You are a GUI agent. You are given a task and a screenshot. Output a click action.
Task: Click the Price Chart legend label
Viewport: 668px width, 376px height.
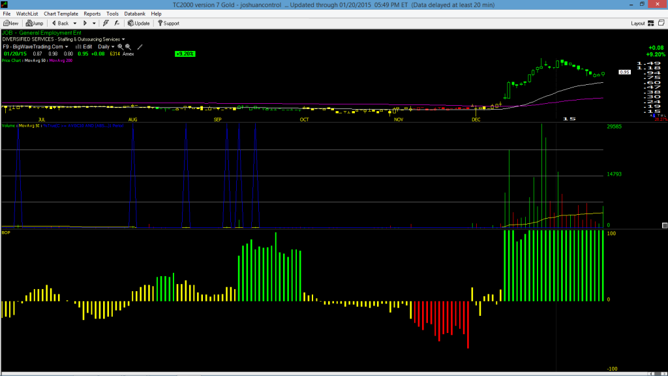pyautogui.click(x=11, y=61)
